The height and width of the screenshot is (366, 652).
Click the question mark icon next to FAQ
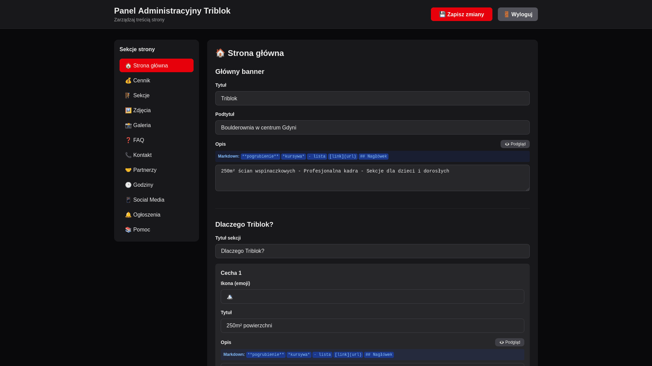(128, 140)
